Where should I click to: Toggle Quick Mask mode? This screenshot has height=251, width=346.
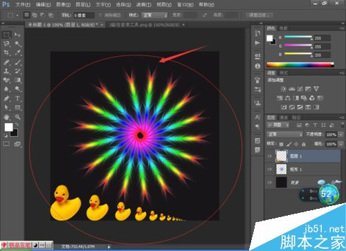(6, 144)
